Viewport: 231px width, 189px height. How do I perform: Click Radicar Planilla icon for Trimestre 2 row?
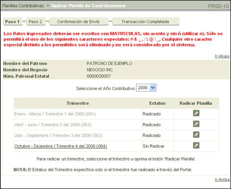(x=196, y=124)
